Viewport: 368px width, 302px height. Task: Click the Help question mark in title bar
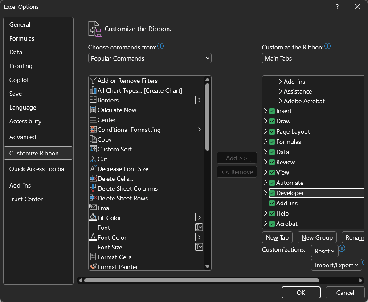(x=337, y=7)
